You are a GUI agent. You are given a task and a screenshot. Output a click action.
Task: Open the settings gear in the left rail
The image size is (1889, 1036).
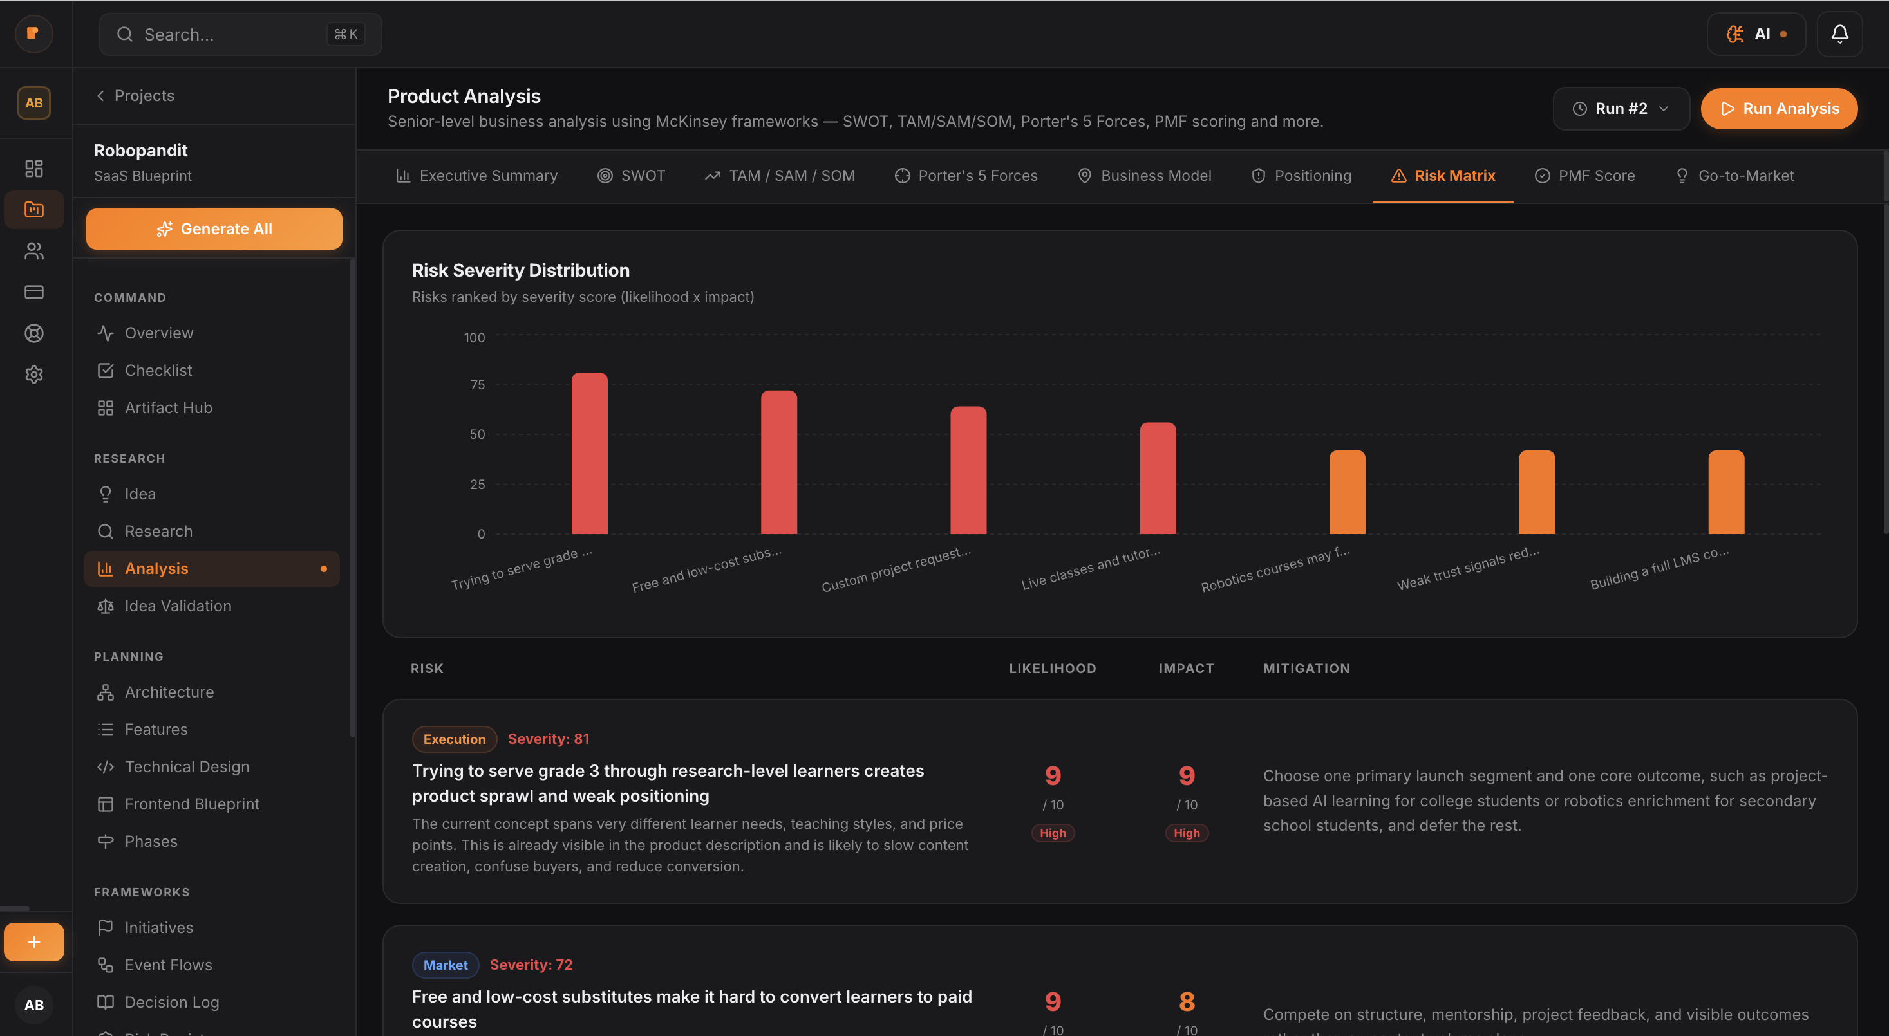33,375
